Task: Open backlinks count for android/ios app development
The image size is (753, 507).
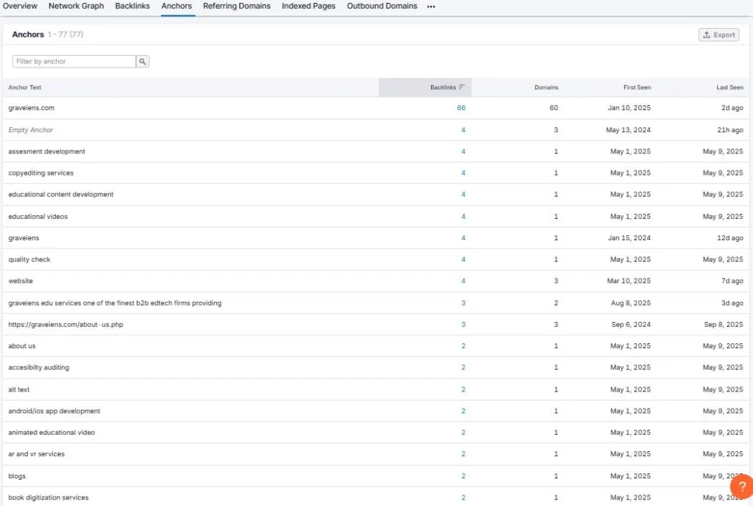Action: (463, 411)
